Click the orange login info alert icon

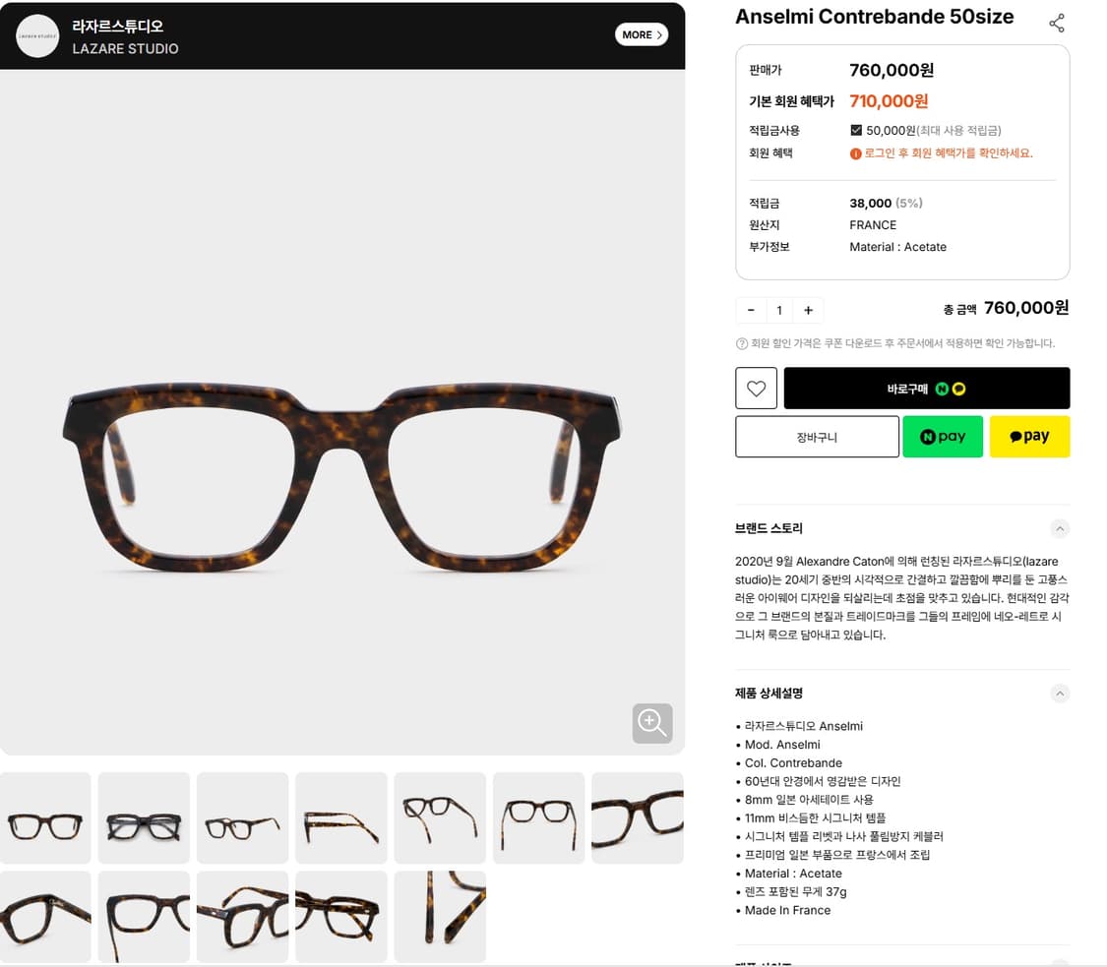pos(856,153)
